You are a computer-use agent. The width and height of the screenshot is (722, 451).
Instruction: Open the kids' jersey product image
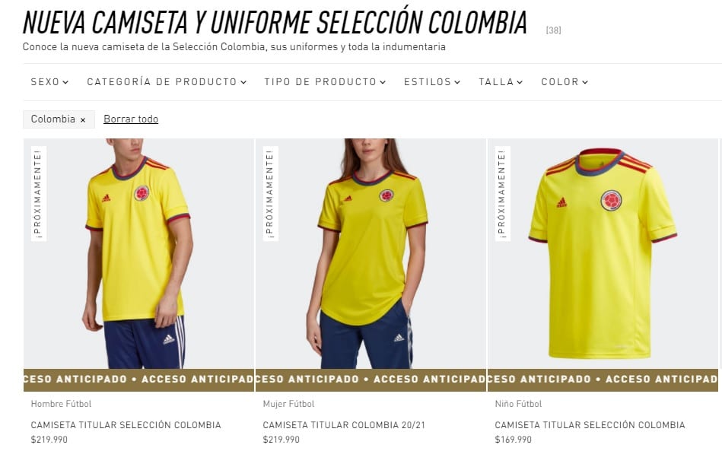tap(603, 253)
